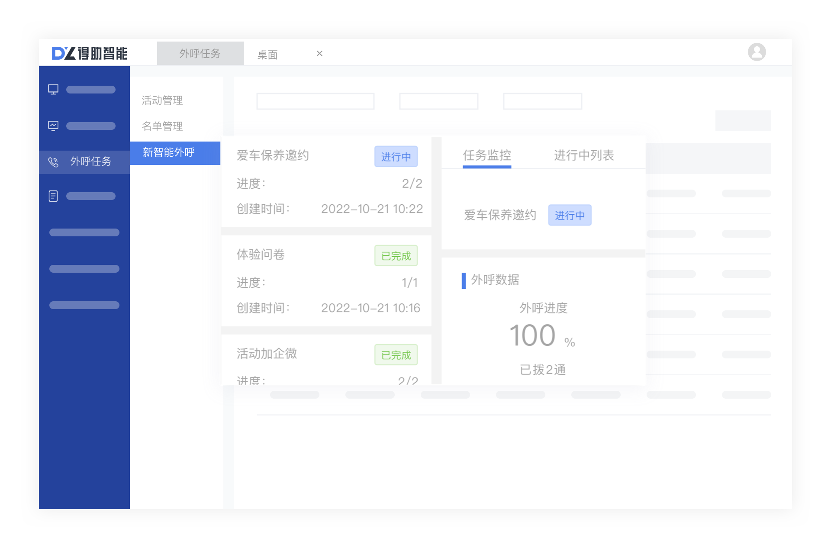Click the chart/analytics icon in sidebar
This screenshot has height=548, width=831.
click(54, 126)
